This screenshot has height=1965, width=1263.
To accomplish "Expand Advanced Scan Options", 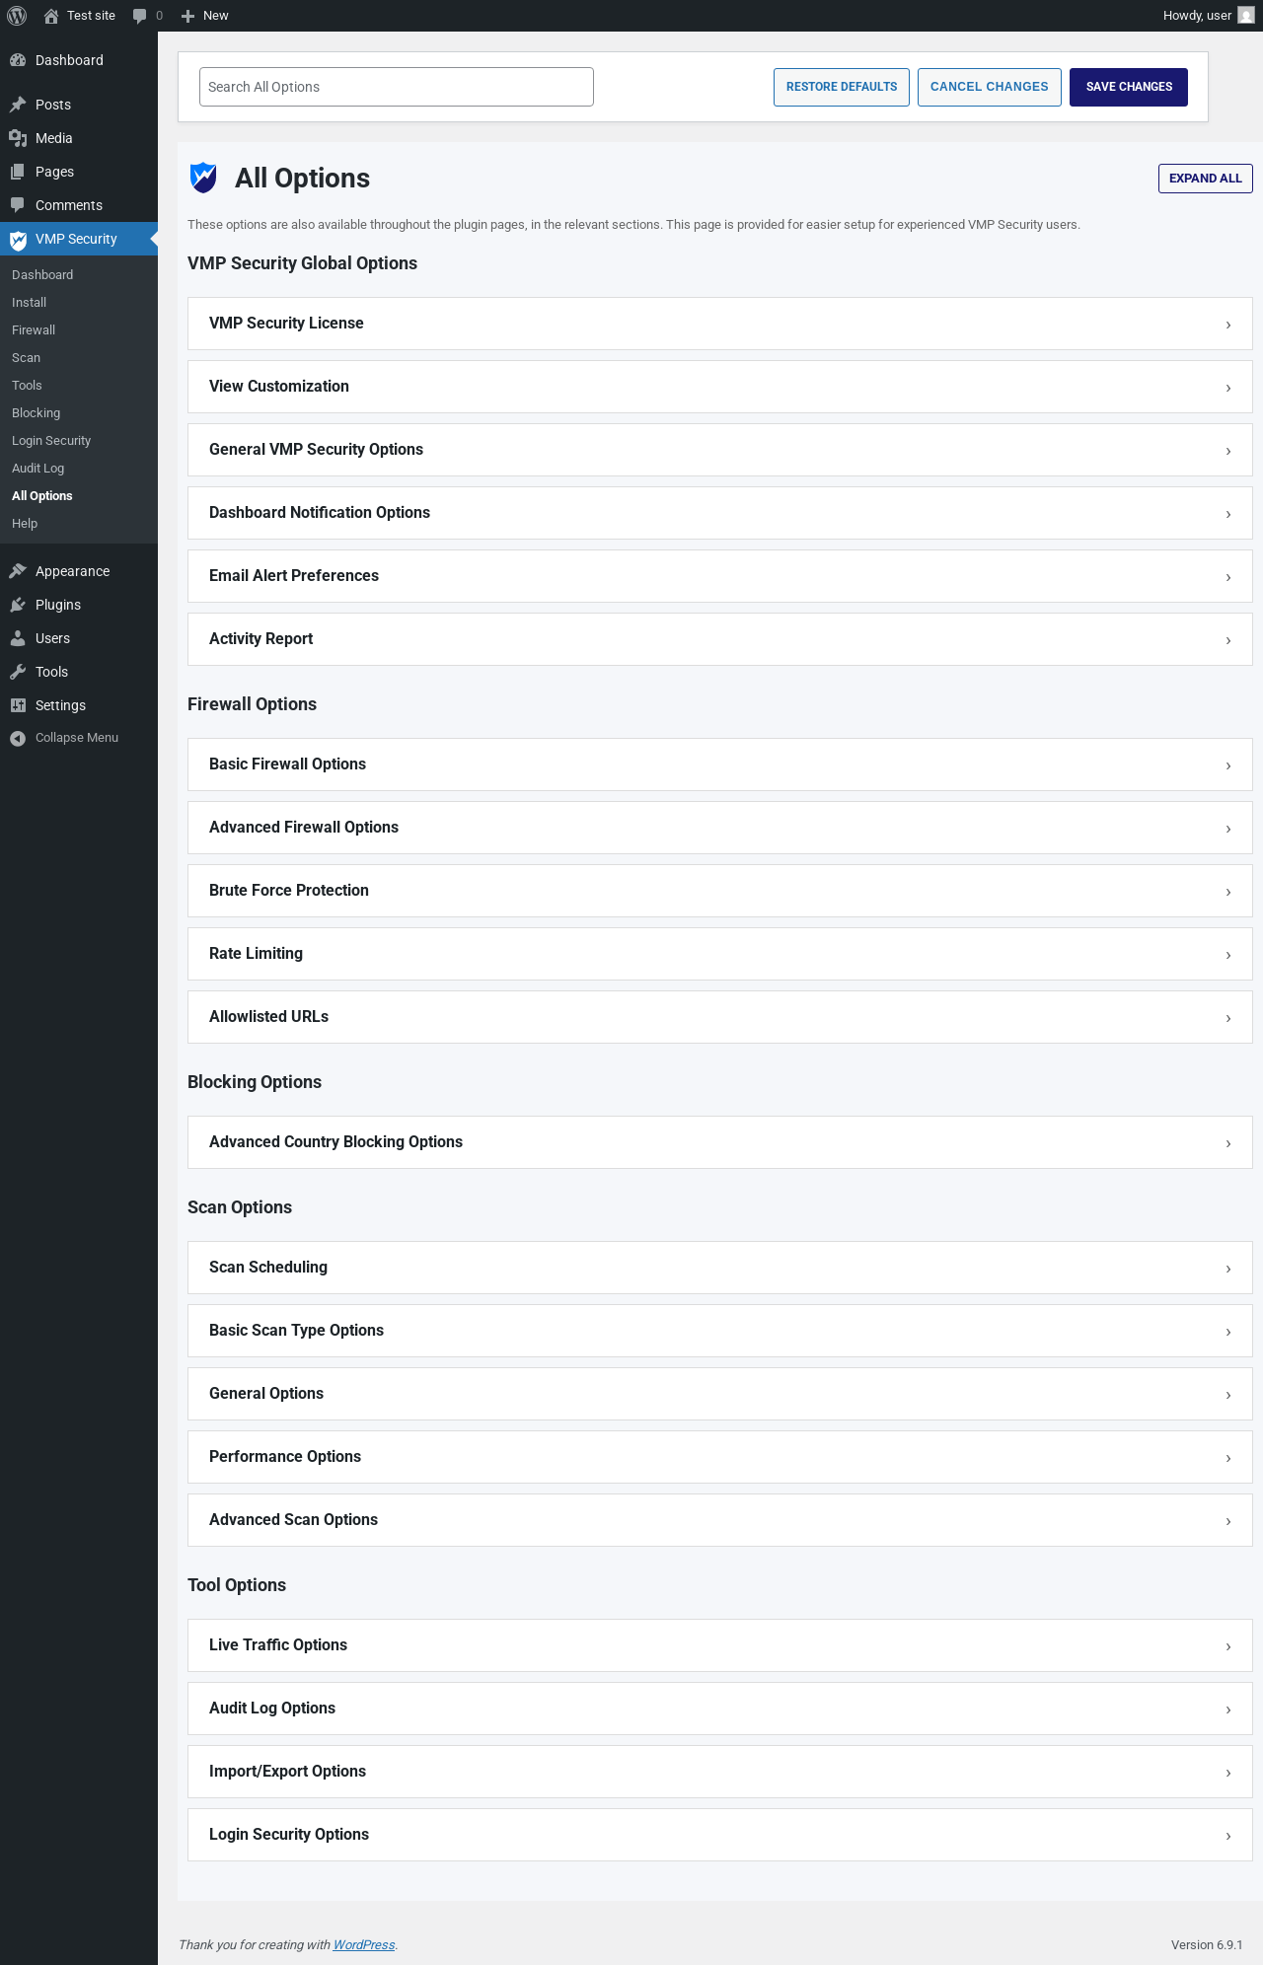I will tap(720, 1520).
